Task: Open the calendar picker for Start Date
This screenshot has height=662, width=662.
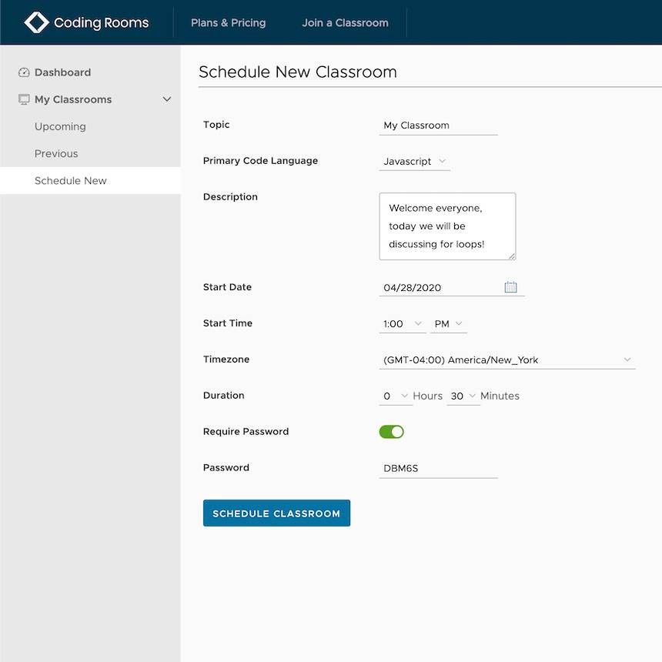Action: click(x=510, y=286)
